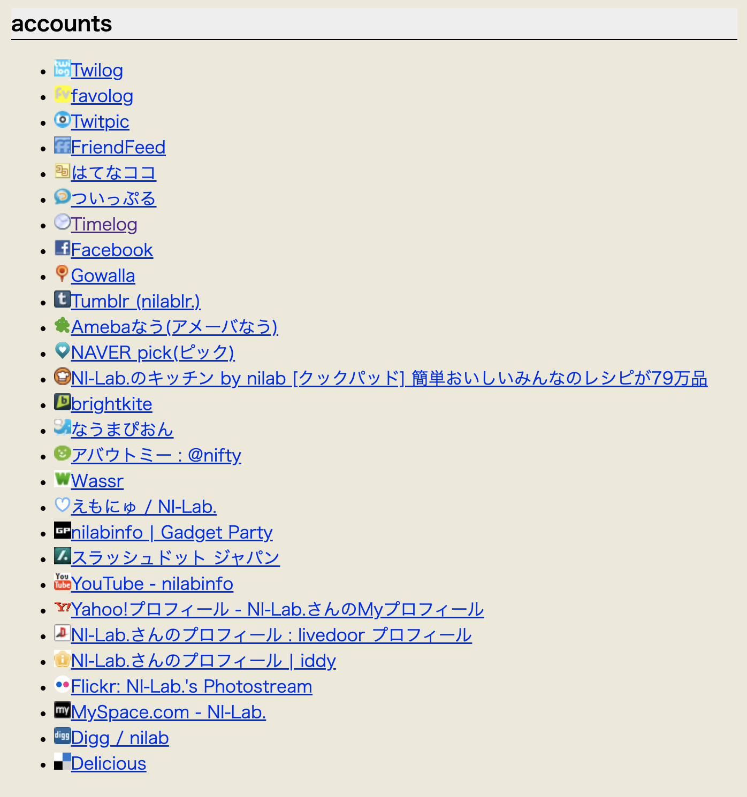Open the visited Timelog link

tap(104, 225)
